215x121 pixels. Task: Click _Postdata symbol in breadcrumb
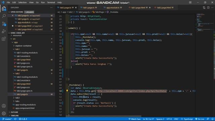[113, 12]
